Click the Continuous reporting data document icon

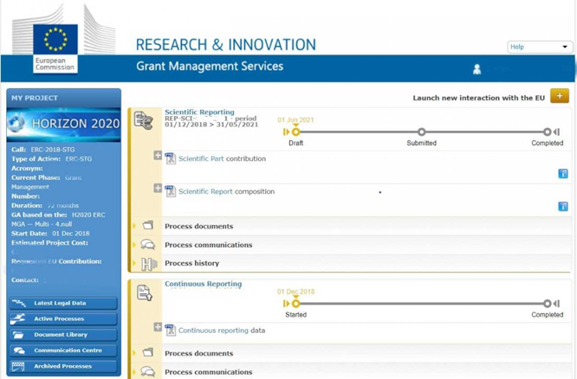coord(170,330)
